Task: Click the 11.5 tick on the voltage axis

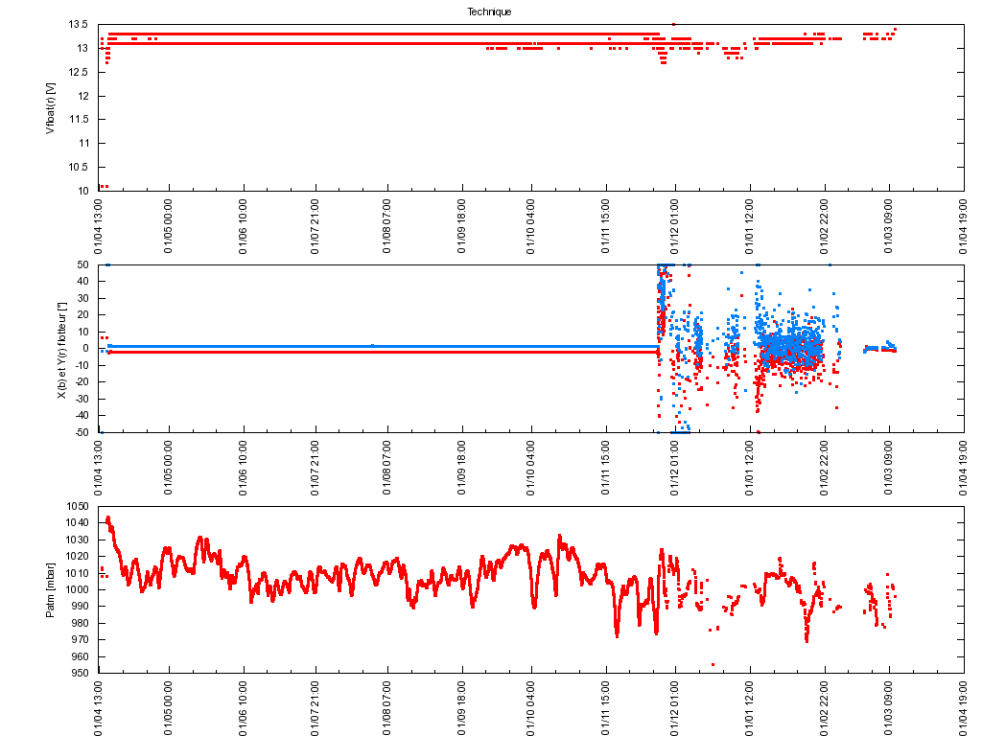Action: click(x=79, y=119)
